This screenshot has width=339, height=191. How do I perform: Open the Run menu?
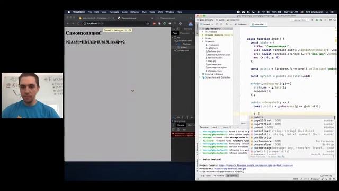pos(145,12)
